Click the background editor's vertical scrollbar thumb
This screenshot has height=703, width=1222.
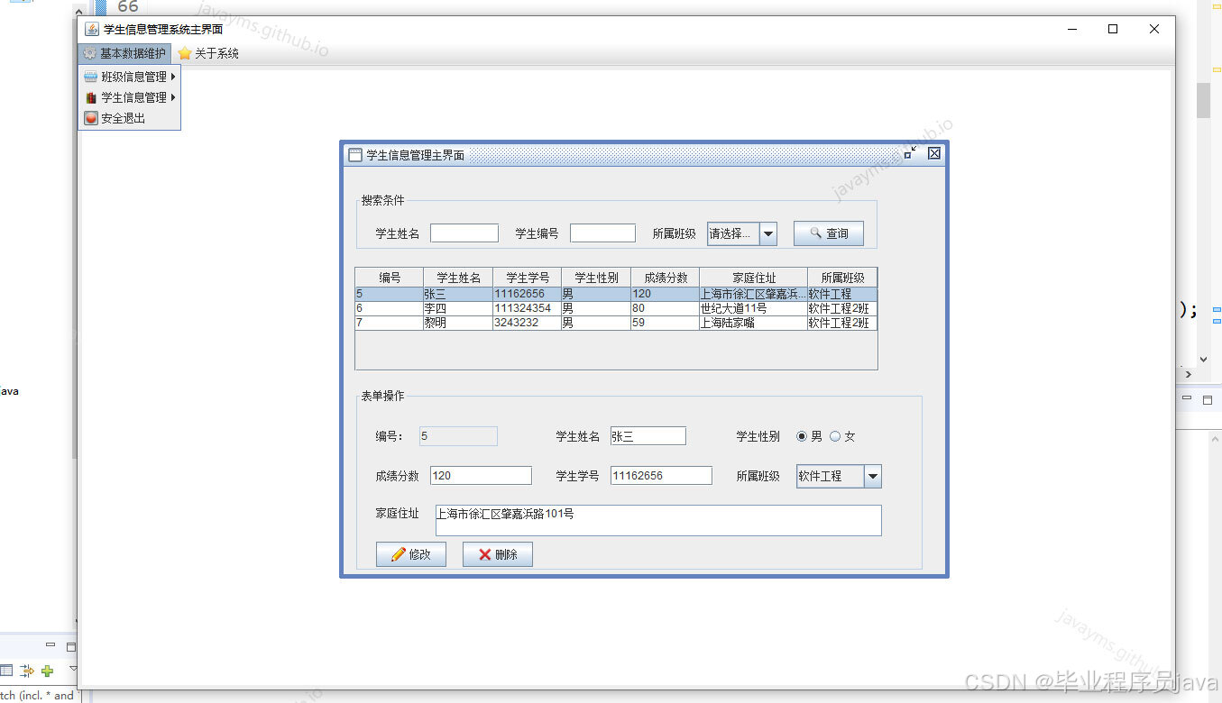click(x=1203, y=100)
